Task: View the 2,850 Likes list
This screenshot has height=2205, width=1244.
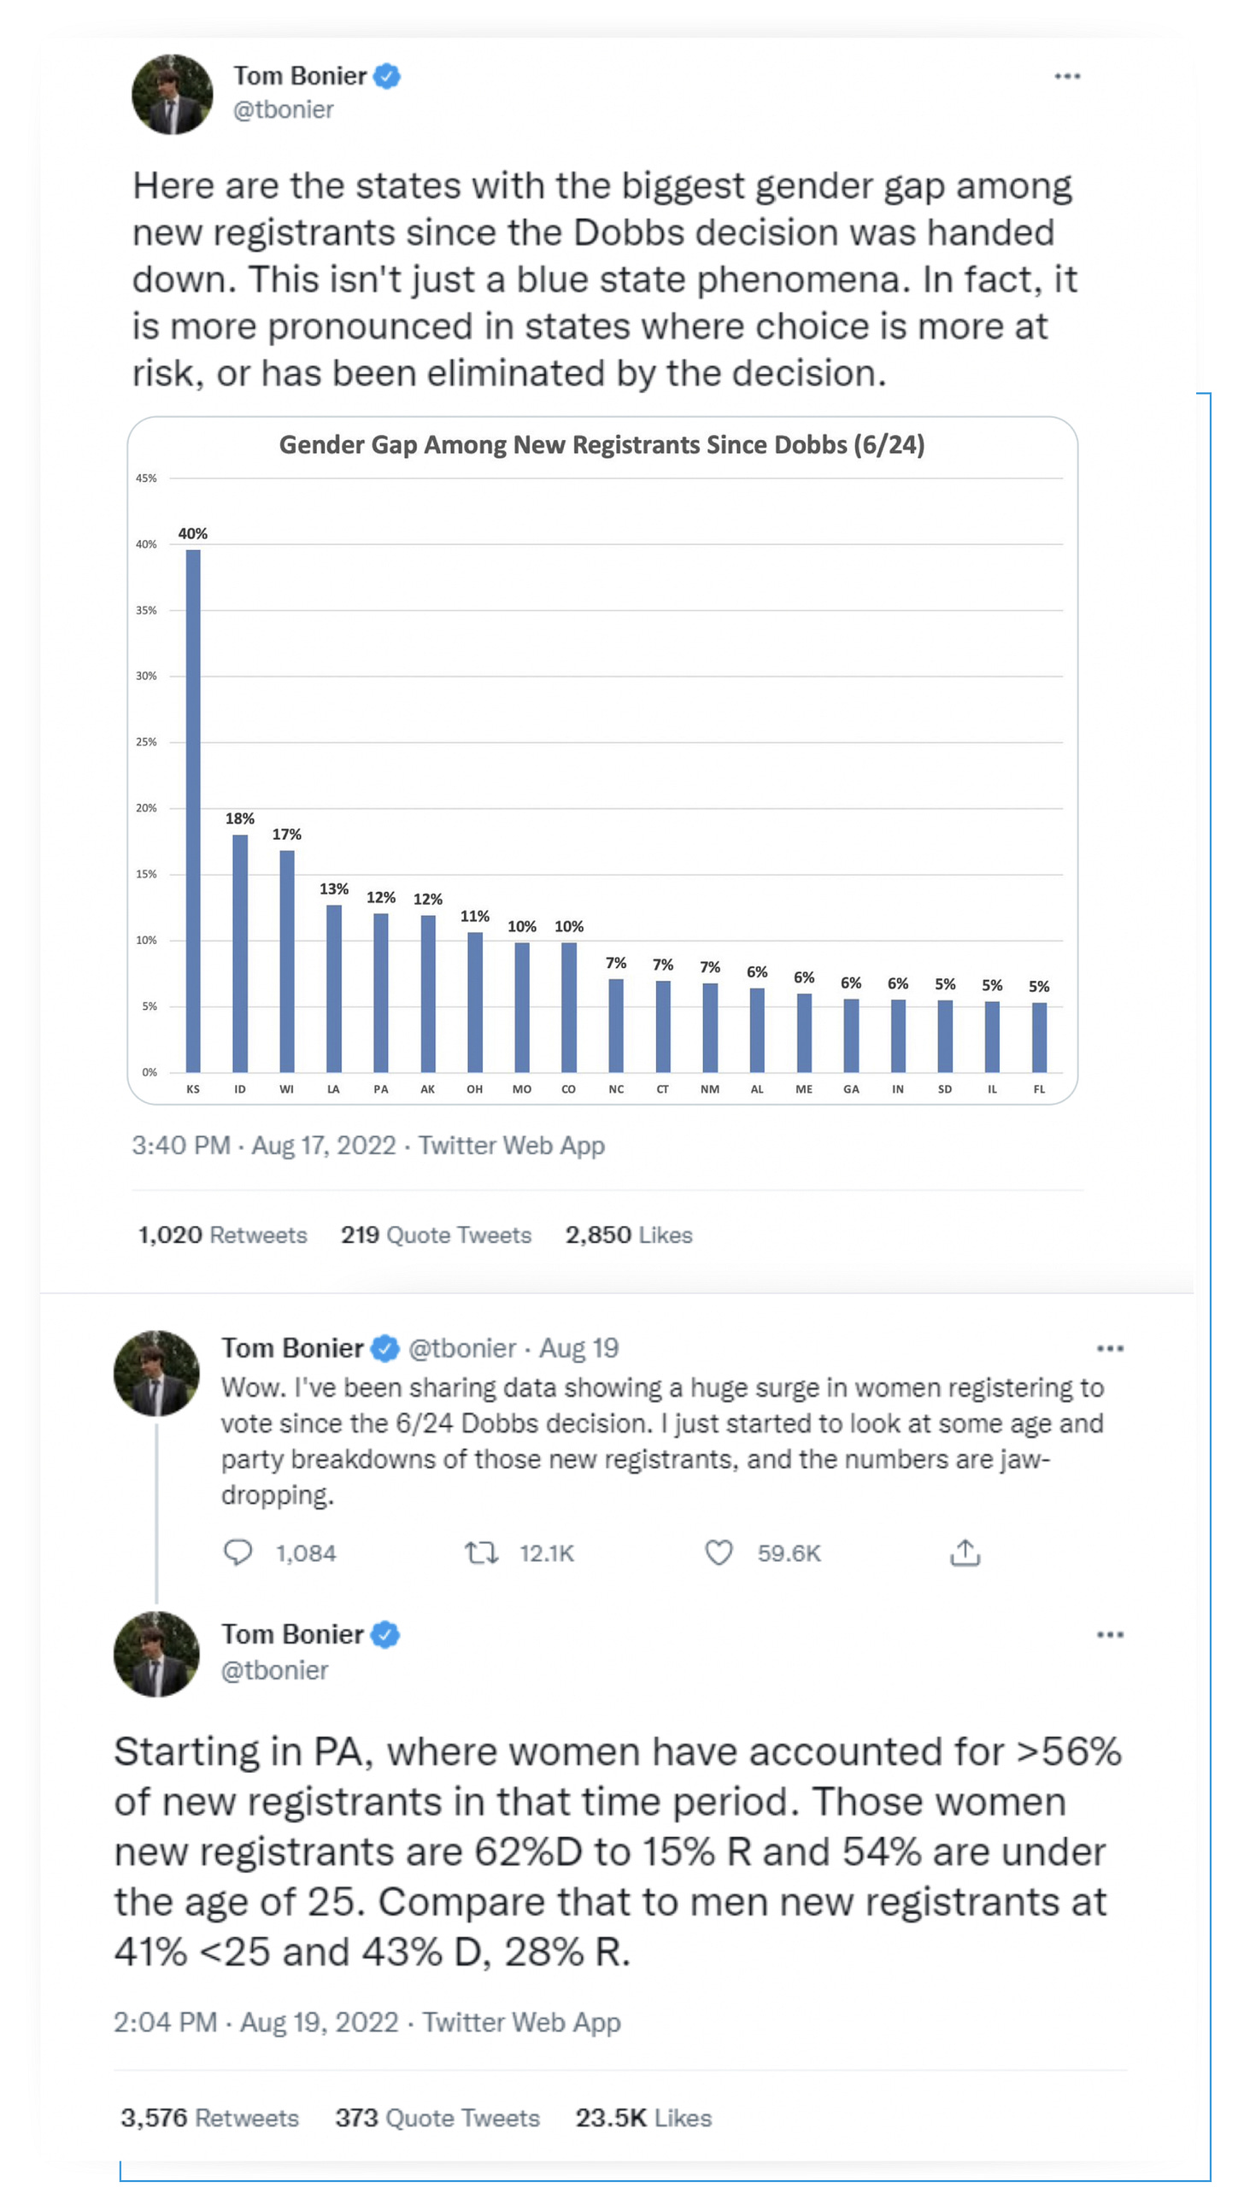Action: [x=629, y=1234]
